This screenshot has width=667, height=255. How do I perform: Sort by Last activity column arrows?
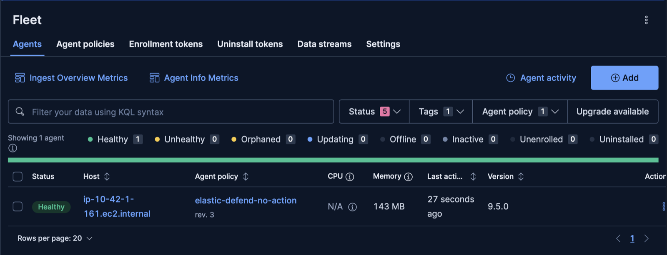[x=473, y=177]
